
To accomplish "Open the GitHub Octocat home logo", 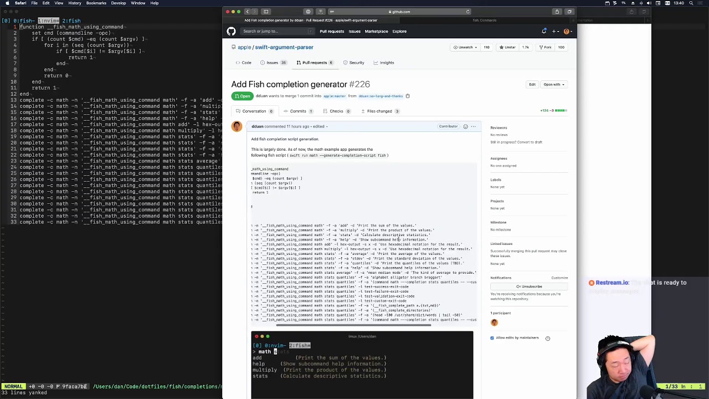I will [x=232, y=32].
